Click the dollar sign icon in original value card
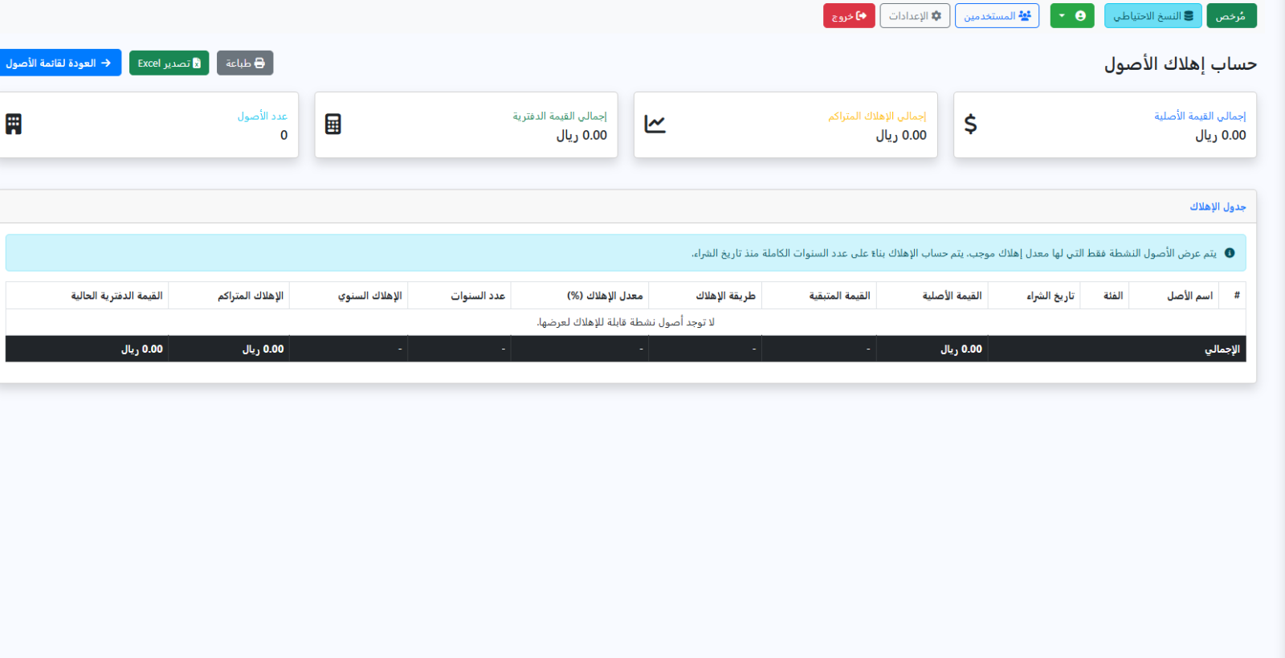1285x658 pixels. click(970, 124)
